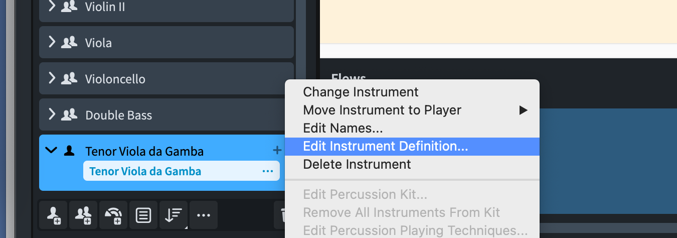
Task: Click plus icon on Tenor Viola da Gamba player
Action: click(x=277, y=150)
